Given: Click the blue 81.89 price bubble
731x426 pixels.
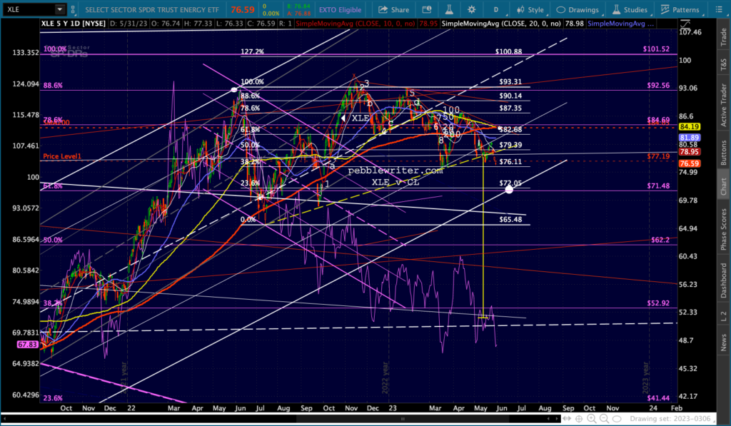Looking at the screenshot, I should tap(689, 138).
